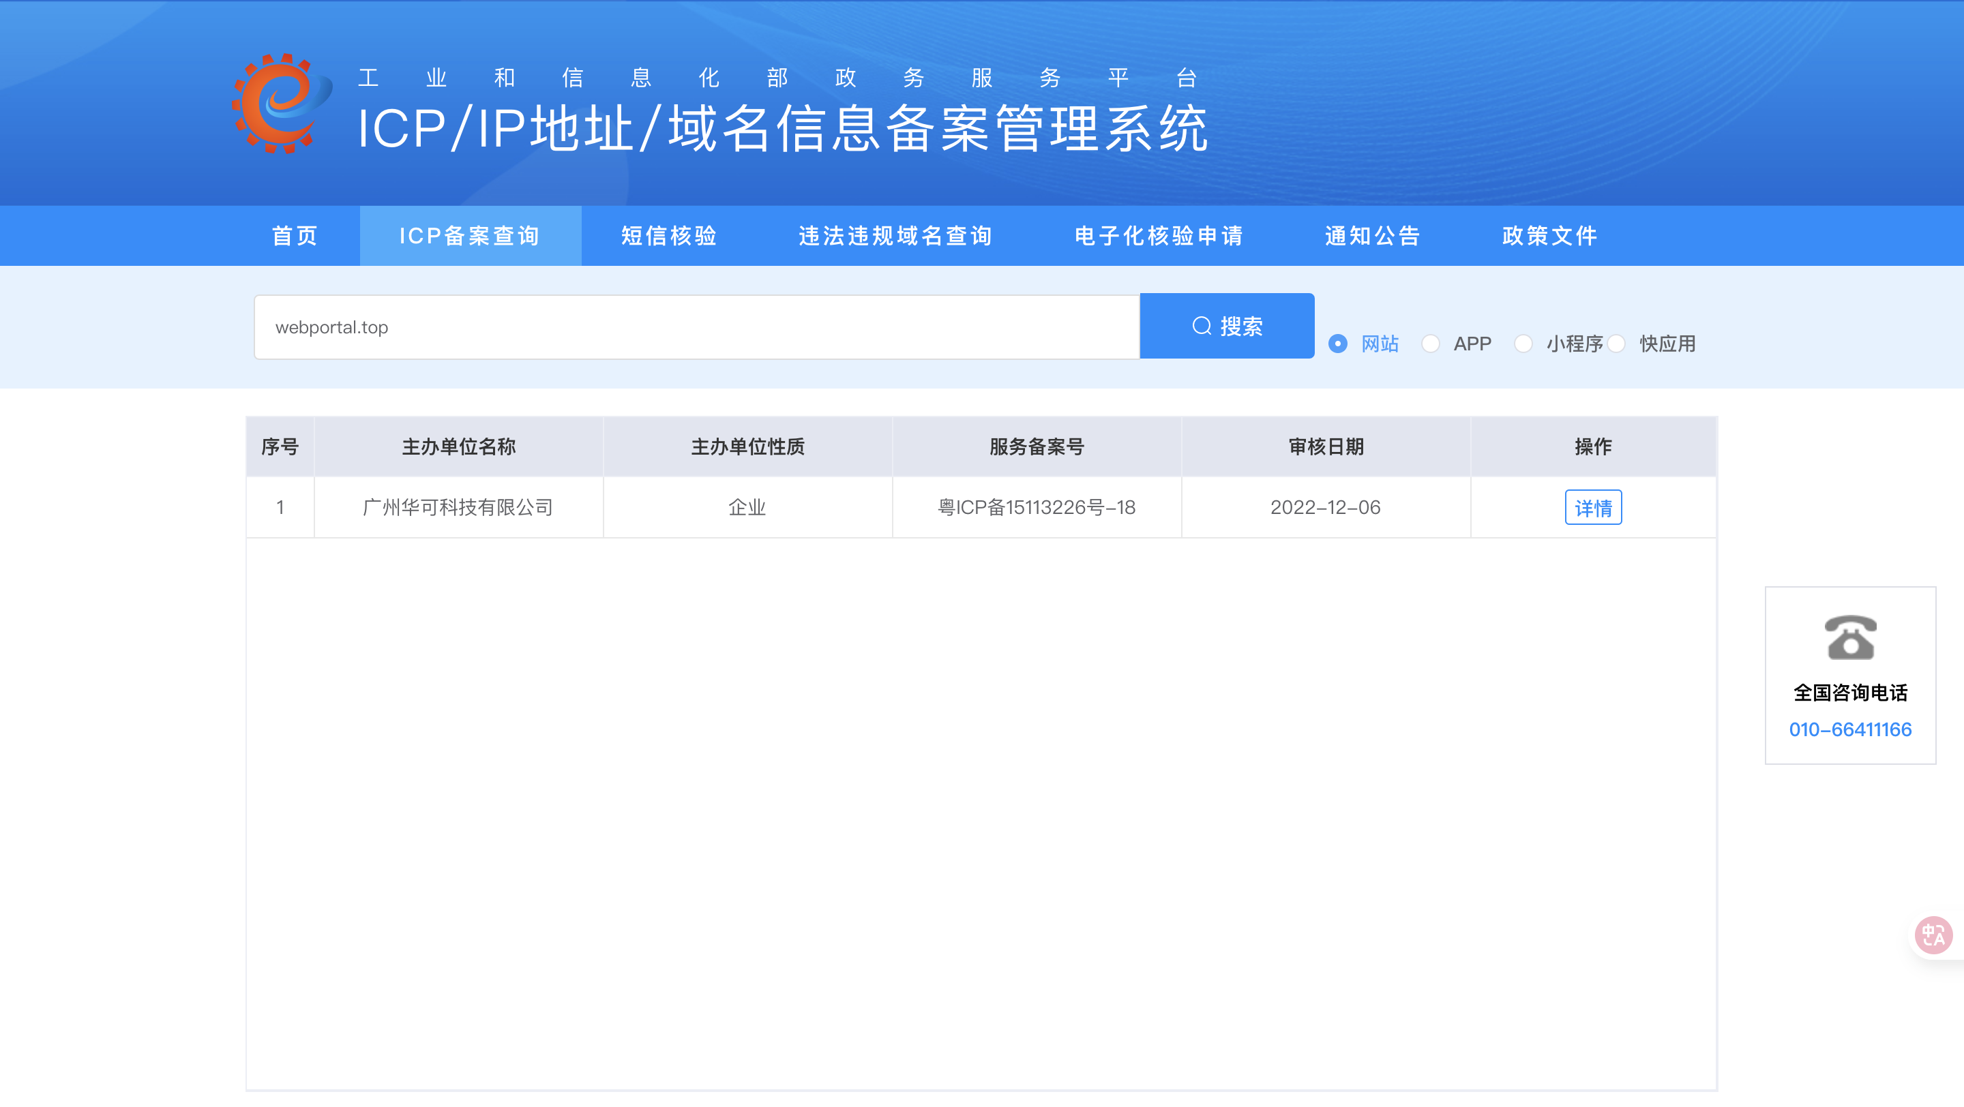Select the 小程序 radio button
1964x1107 pixels.
1523,344
